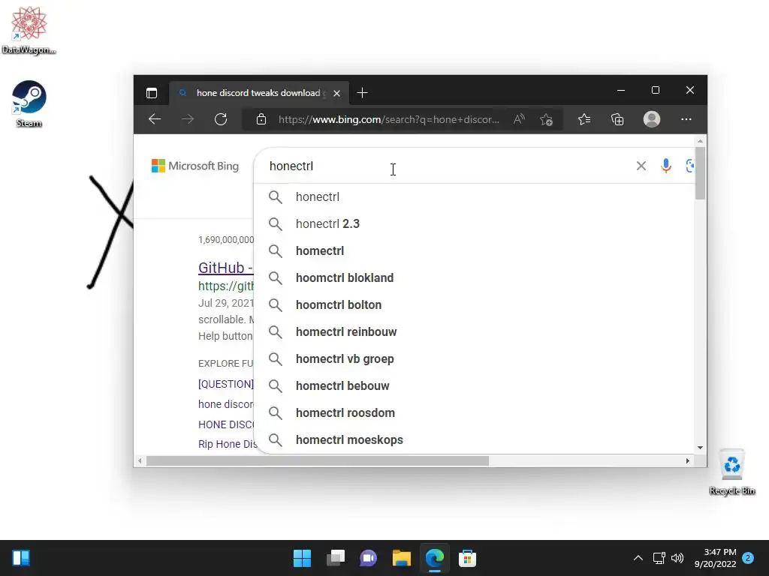Select suggestion "honectrl 2.3"
Image resolution: width=769 pixels, height=576 pixels.
click(474, 223)
